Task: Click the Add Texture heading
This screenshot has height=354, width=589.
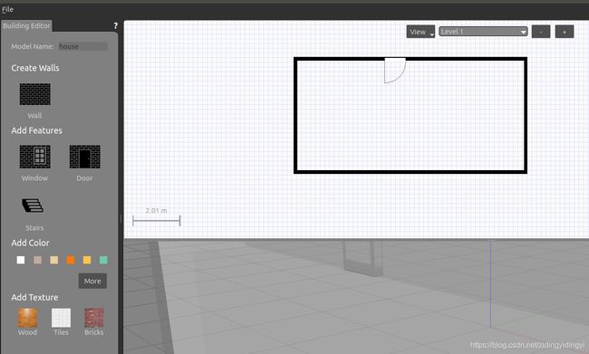Action: 34,297
